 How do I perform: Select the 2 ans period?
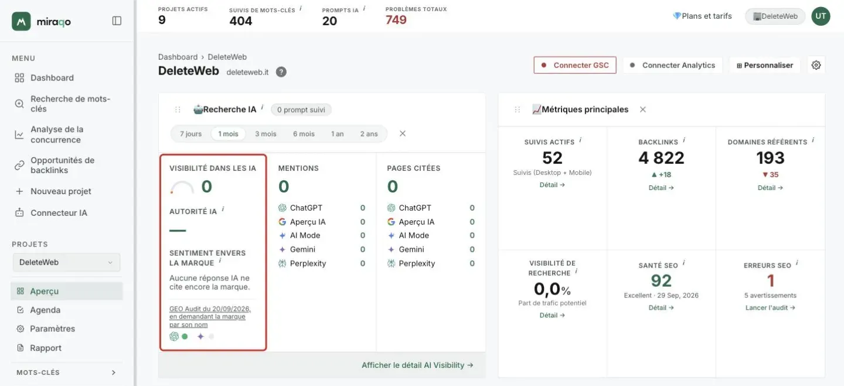(x=369, y=134)
